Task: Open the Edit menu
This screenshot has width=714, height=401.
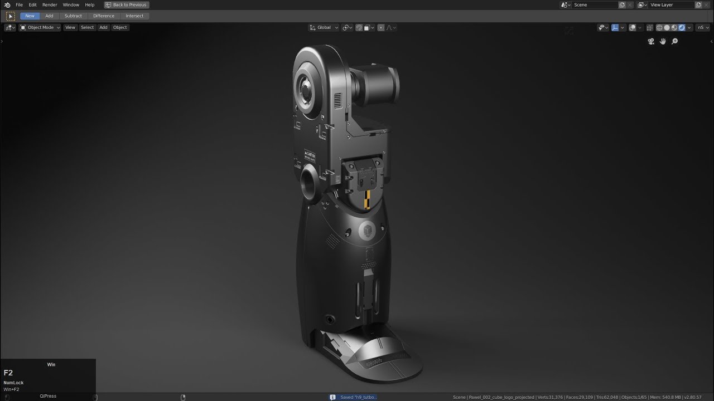Action: pos(33,4)
